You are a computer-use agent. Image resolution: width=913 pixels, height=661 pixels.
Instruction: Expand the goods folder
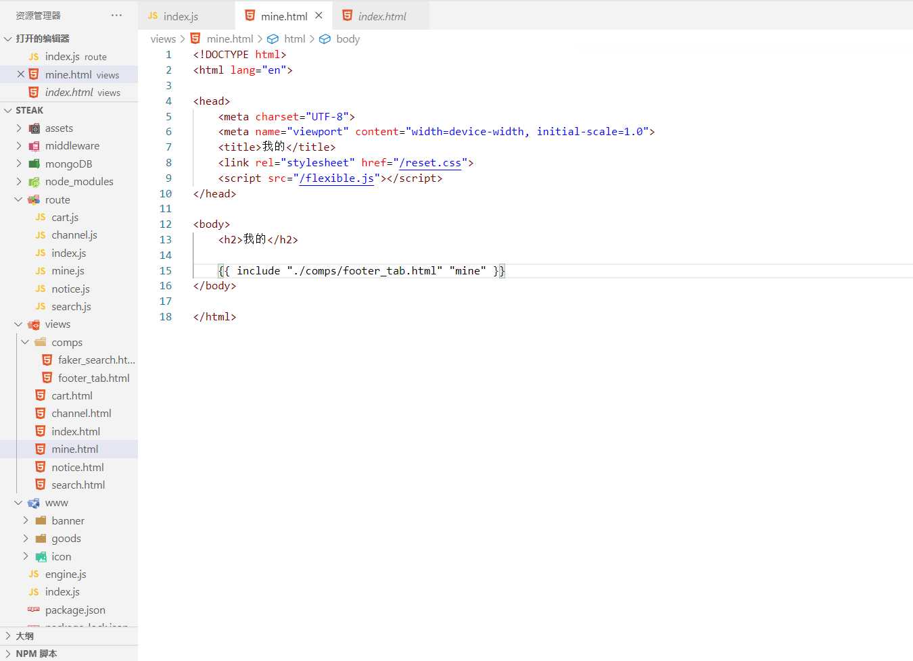pyautogui.click(x=26, y=538)
